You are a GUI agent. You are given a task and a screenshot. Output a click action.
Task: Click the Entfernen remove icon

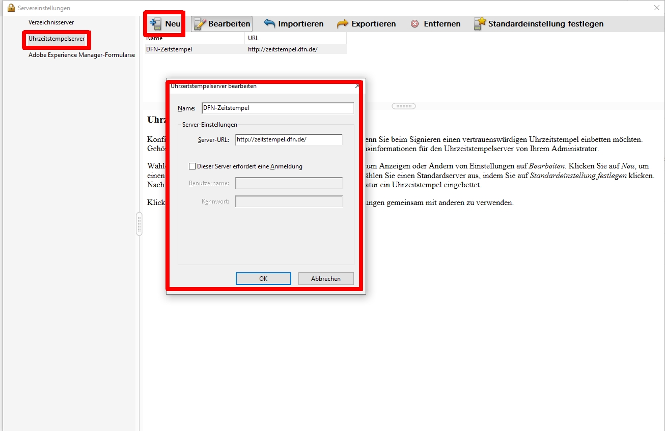(x=414, y=23)
